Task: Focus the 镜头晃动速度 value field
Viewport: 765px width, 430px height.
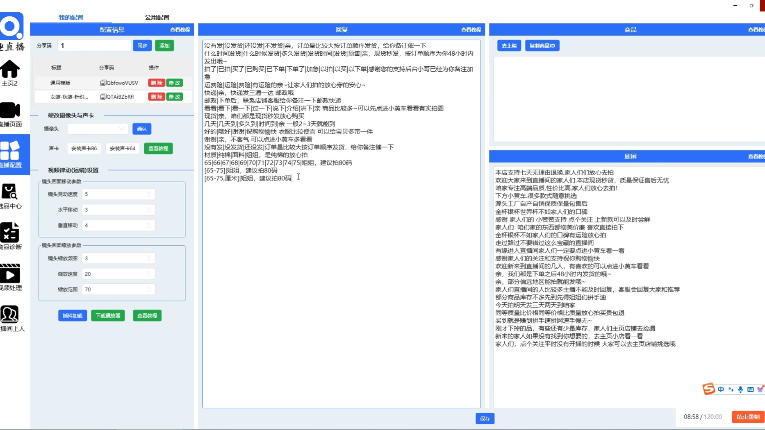Action: coord(118,194)
